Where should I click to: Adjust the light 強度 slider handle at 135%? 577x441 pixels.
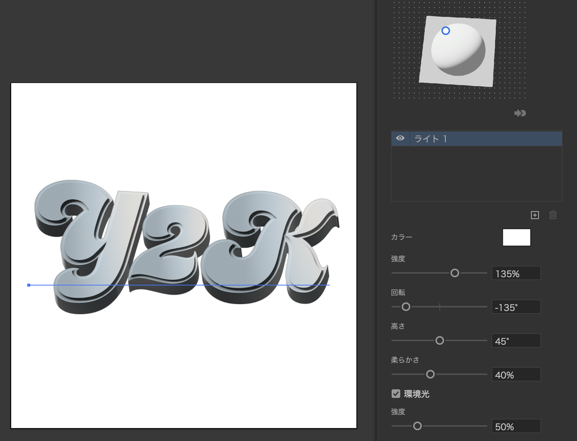point(455,273)
